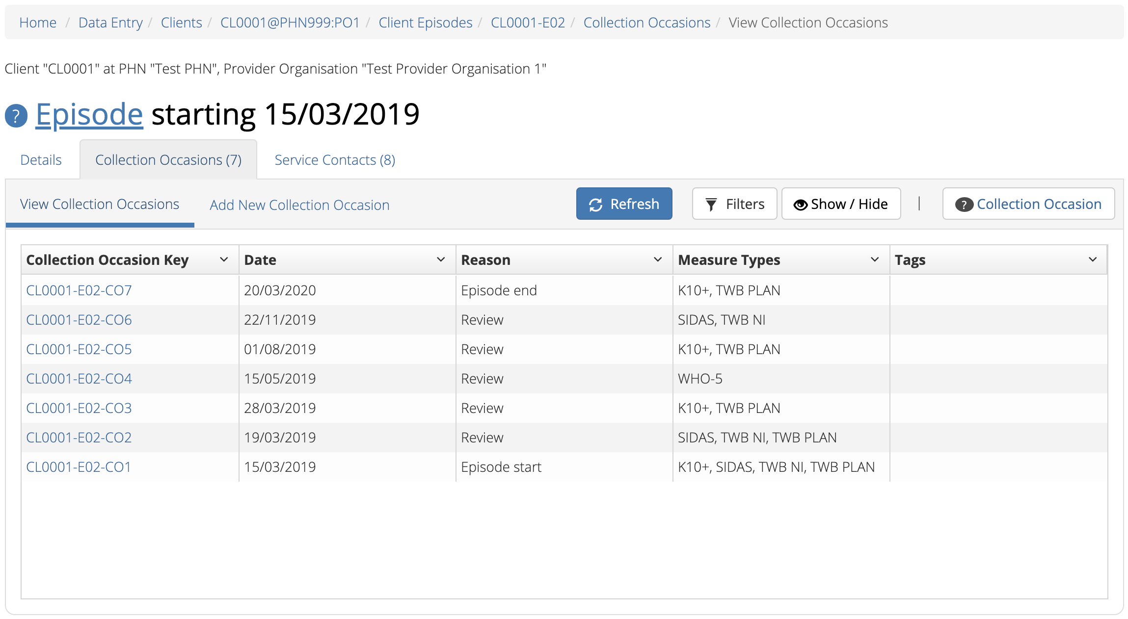
Task: Expand the Tags column menu
Action: pyautogui.click(x=1093, y=259)
